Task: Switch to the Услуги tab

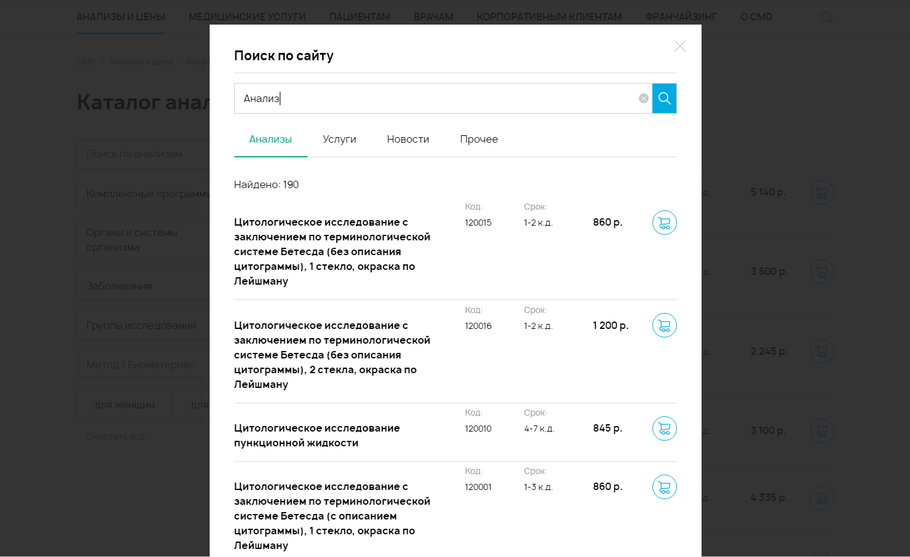Action: (339, 140)
